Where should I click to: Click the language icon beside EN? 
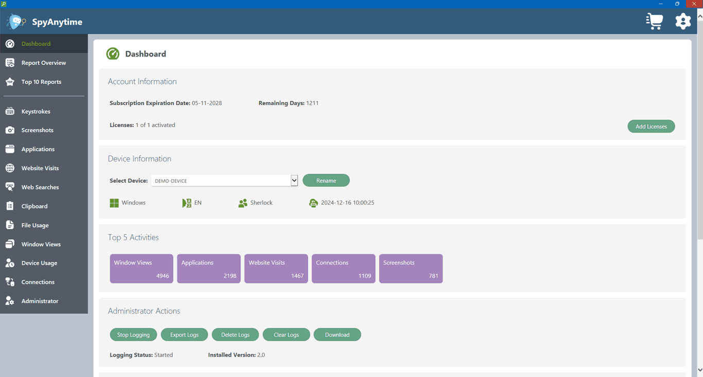coord(187,203)
